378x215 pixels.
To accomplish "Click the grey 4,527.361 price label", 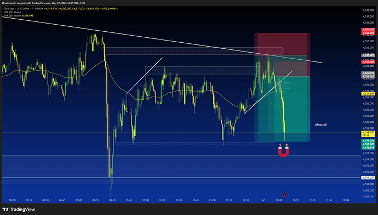I will (x=368, y=76).
